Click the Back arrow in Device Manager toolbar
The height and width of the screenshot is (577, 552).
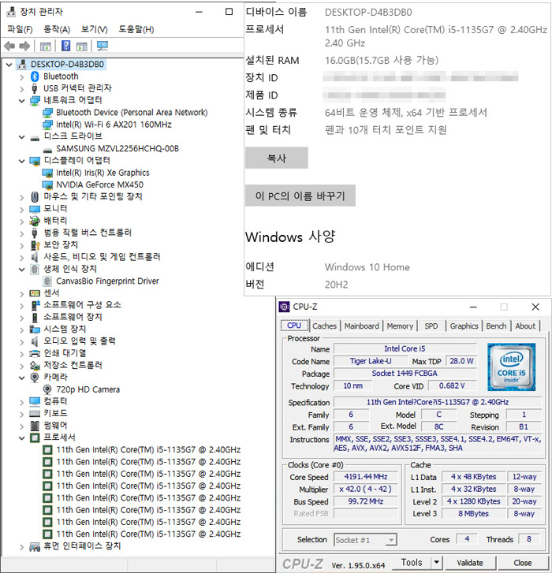point(9,46)
